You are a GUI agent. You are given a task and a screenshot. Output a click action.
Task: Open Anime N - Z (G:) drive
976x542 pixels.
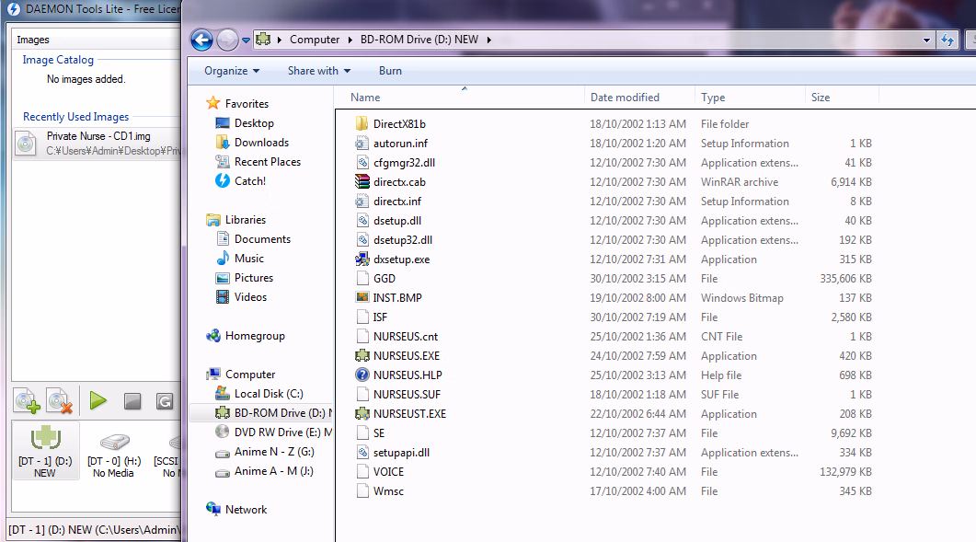[274, 451]
